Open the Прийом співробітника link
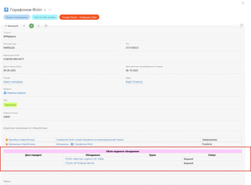This screenshot has height=185, width=251. (x=21, y=139)
